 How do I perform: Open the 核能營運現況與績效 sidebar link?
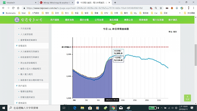click(x=30, y=57)
